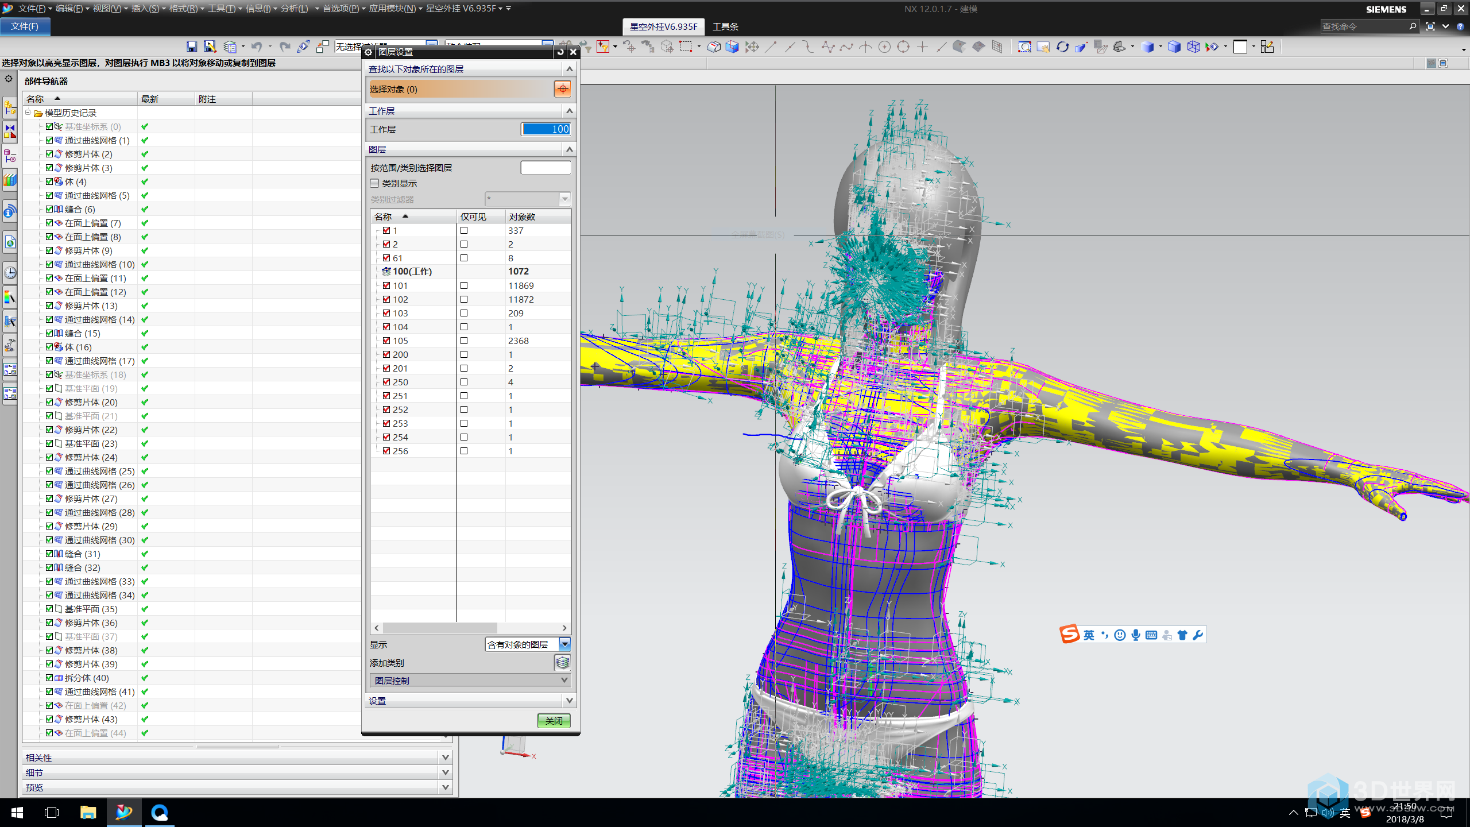
Task: Expand the 图层控制 section
Action: [x=470, y=681]
